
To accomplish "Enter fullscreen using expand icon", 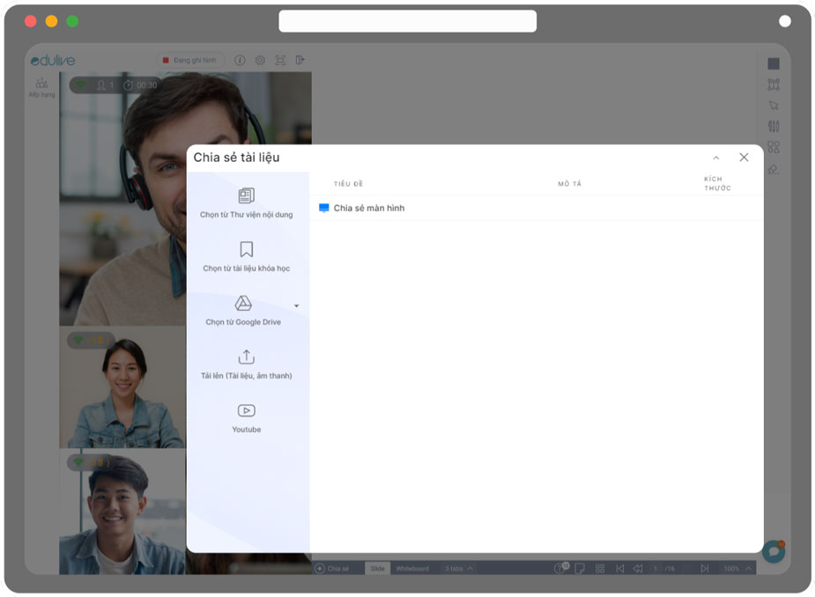I will tap(280, 60).
